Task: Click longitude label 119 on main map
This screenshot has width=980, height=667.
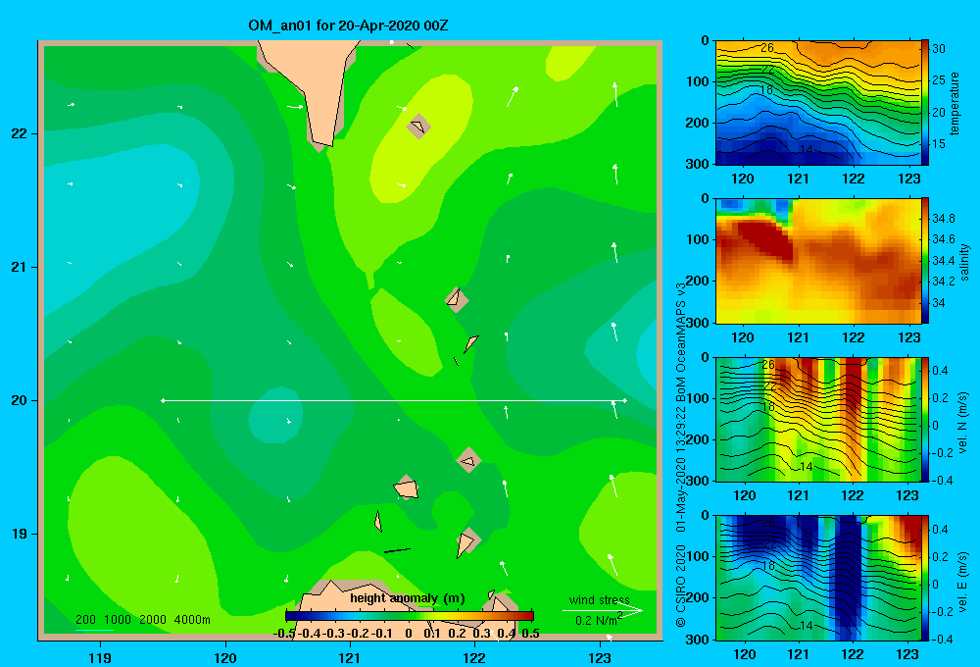Action: tap(101, 657)
